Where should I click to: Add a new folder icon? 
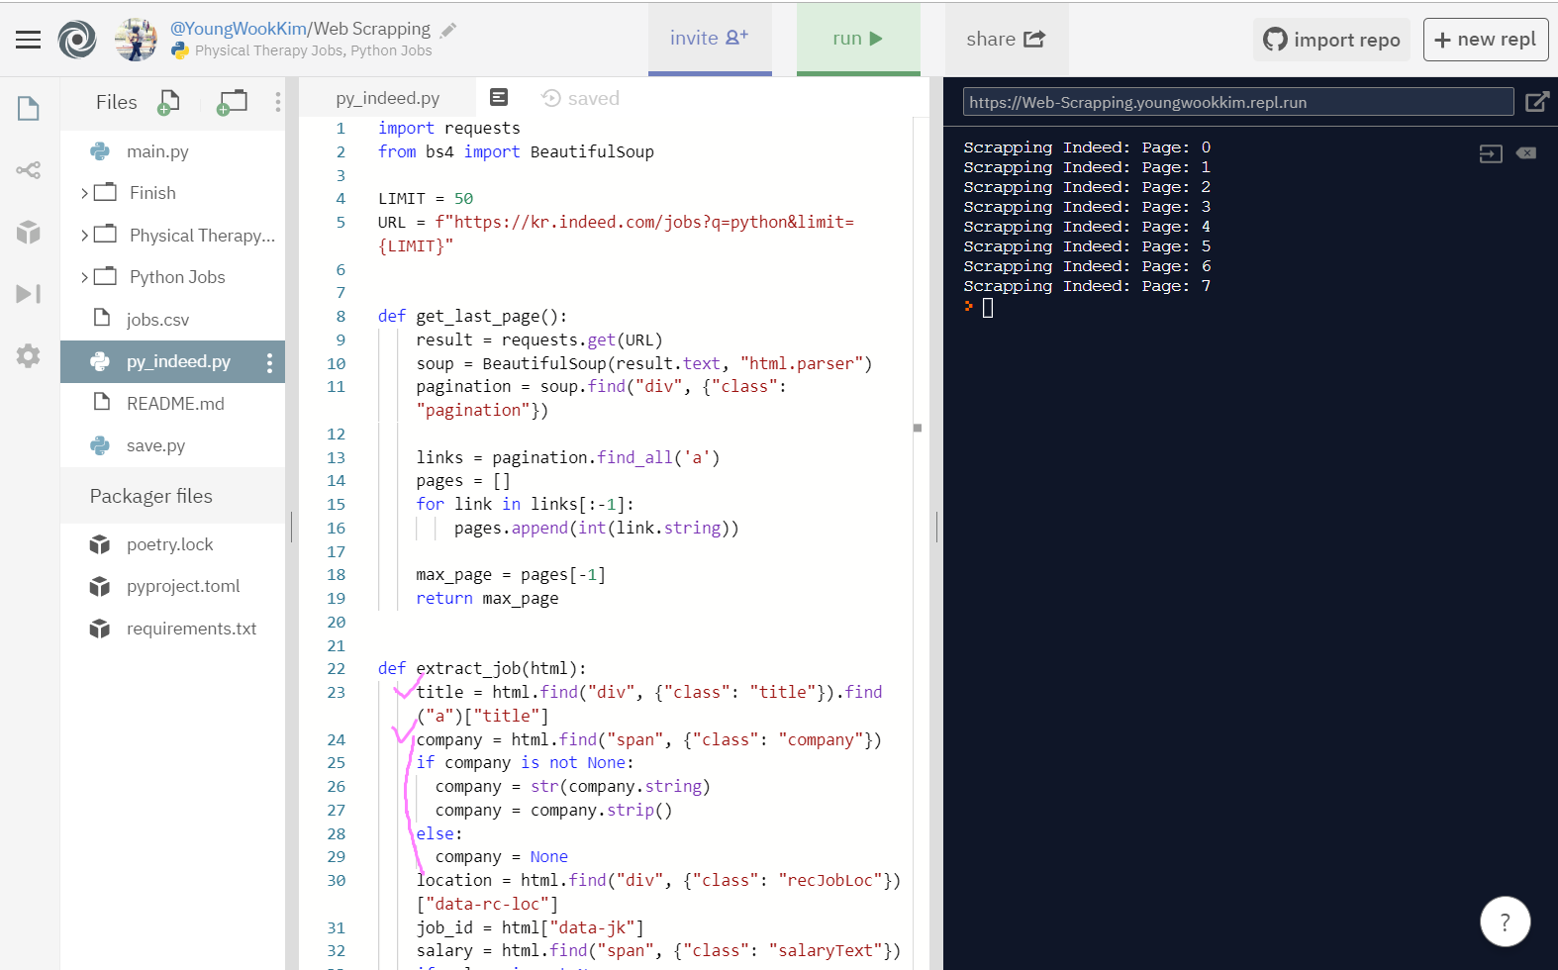pyautogui.click(x=232, y=102)
